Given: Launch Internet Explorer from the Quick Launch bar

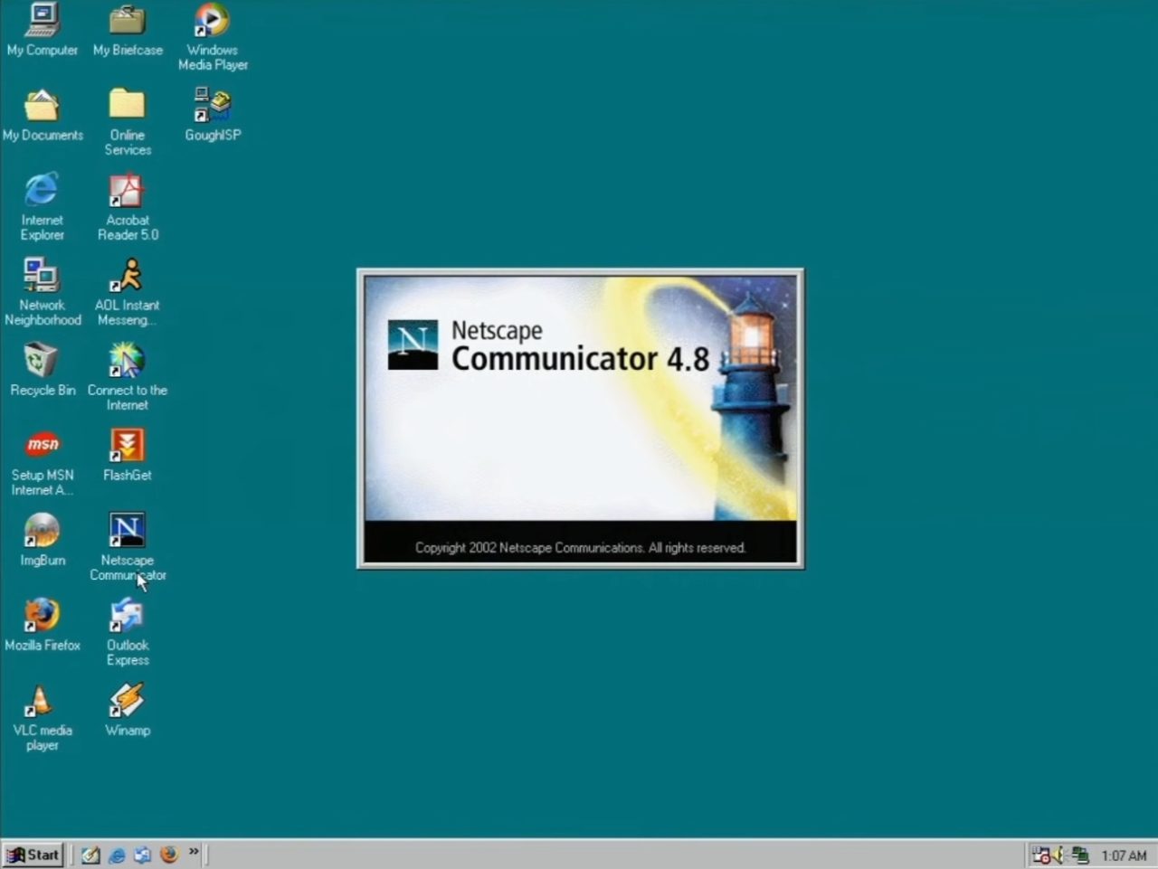Looking at the screenshot, I should tap(117, 855).
